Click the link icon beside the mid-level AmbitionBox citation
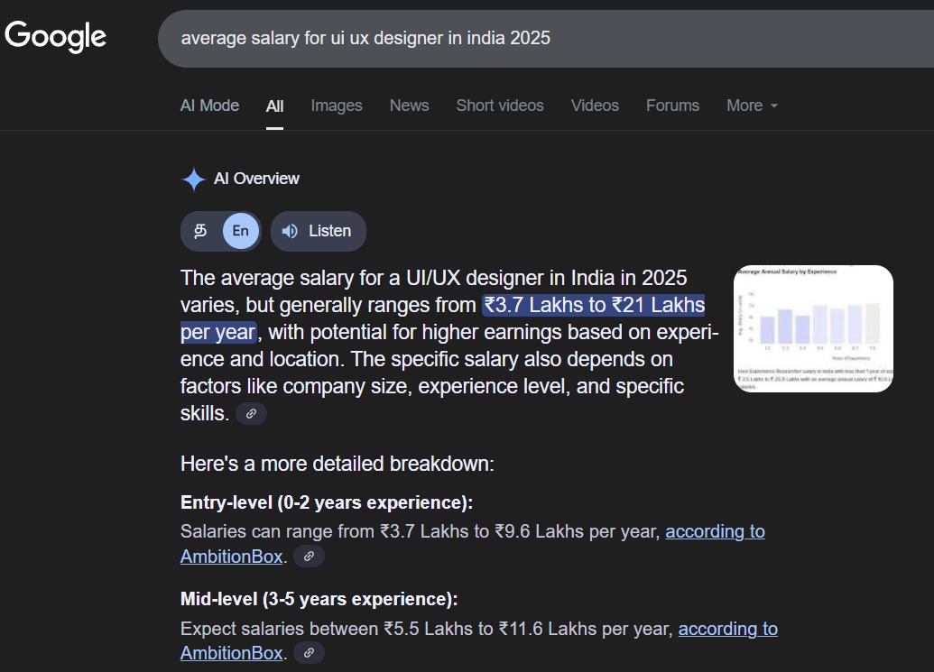Image resolution: width=934 pixels, height=672 pixels. pyautogui.click(x=309, y=652)
